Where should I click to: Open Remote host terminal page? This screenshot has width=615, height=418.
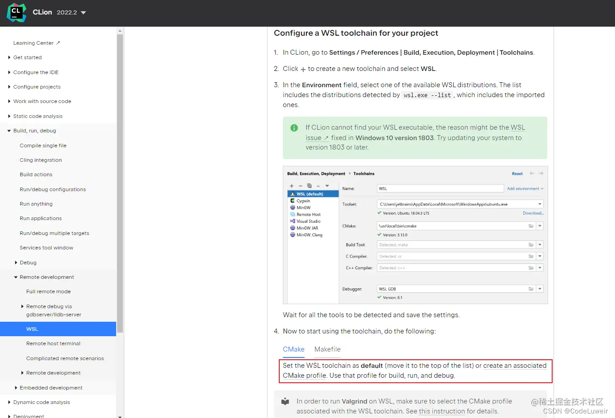click(x=53, y=343)
